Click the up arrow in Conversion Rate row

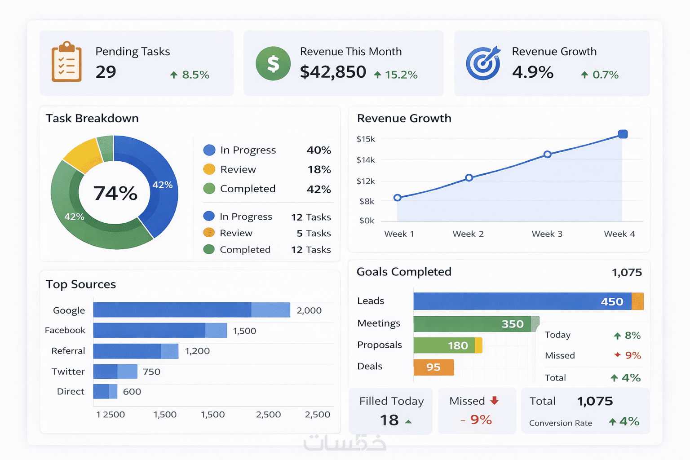click(x=612, y=421)
